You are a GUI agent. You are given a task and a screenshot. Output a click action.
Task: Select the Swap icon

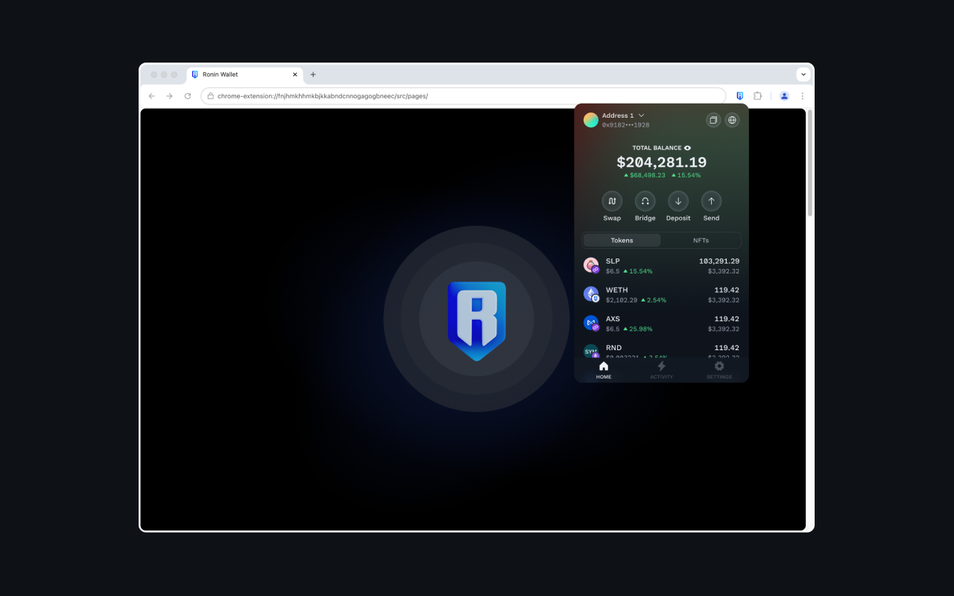tap(612, 201)
